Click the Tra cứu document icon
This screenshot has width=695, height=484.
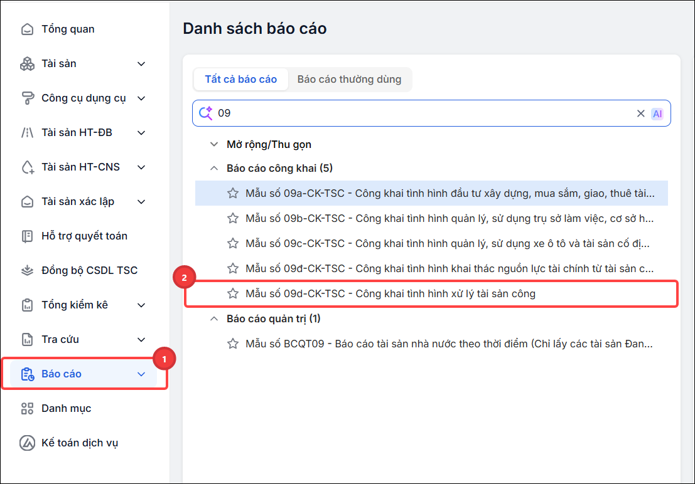point(27,340)
